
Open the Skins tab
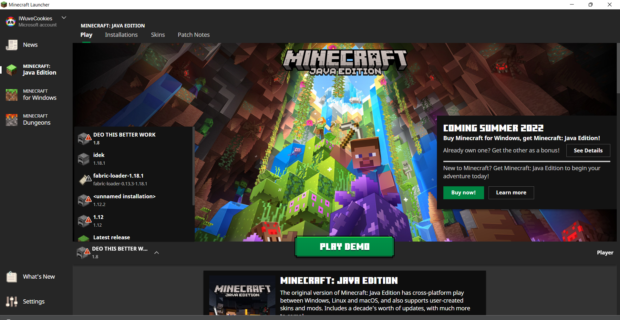coord(158,35)
